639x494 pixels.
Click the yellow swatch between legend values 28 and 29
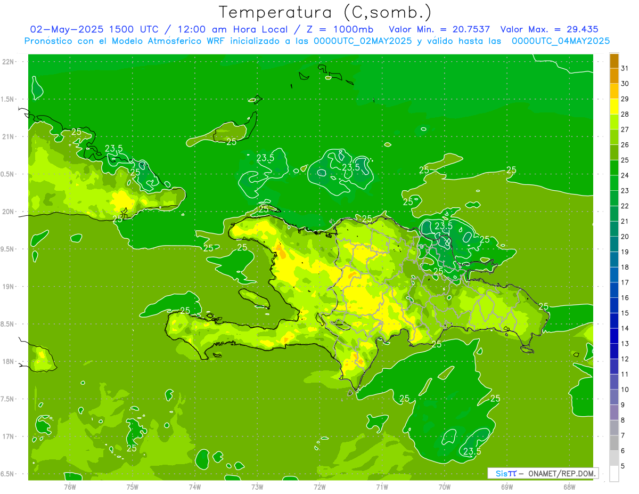click(x=614, y=107)
